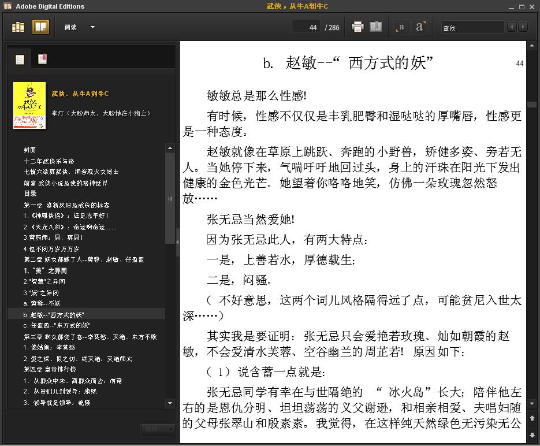
Task: Collapse the left navigation panel handle
Action: pyautogui.click(x=177, y=242)
